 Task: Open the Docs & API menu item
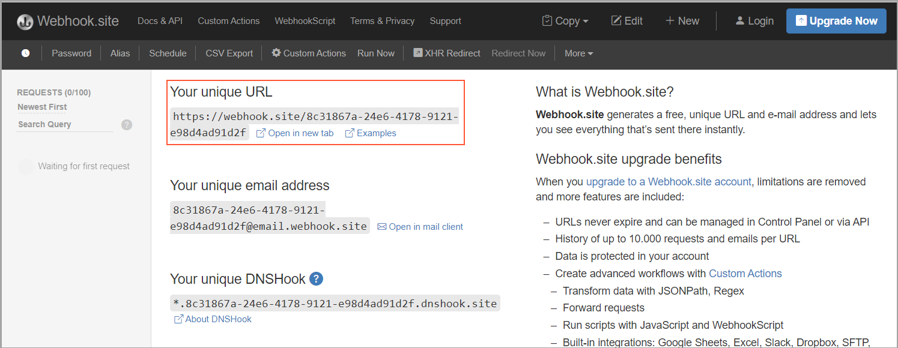click(x=160, y=21)
